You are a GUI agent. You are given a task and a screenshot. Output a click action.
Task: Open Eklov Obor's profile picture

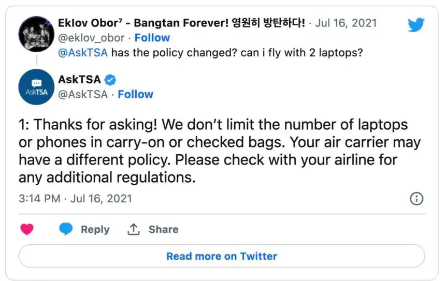coord(36,34)
